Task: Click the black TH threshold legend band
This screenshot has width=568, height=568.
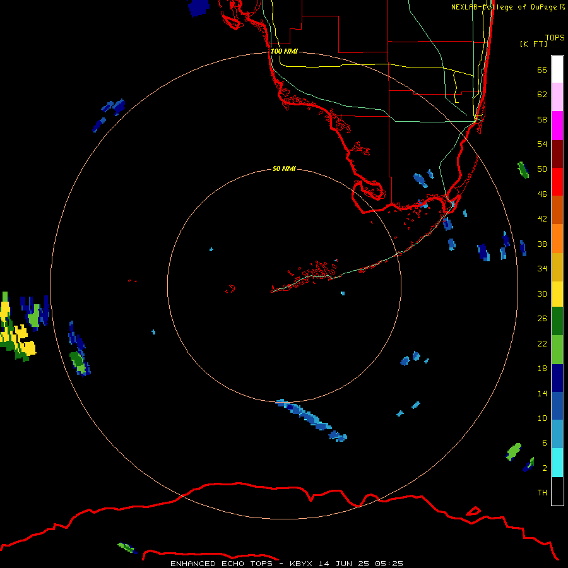Action: (557, 491)
